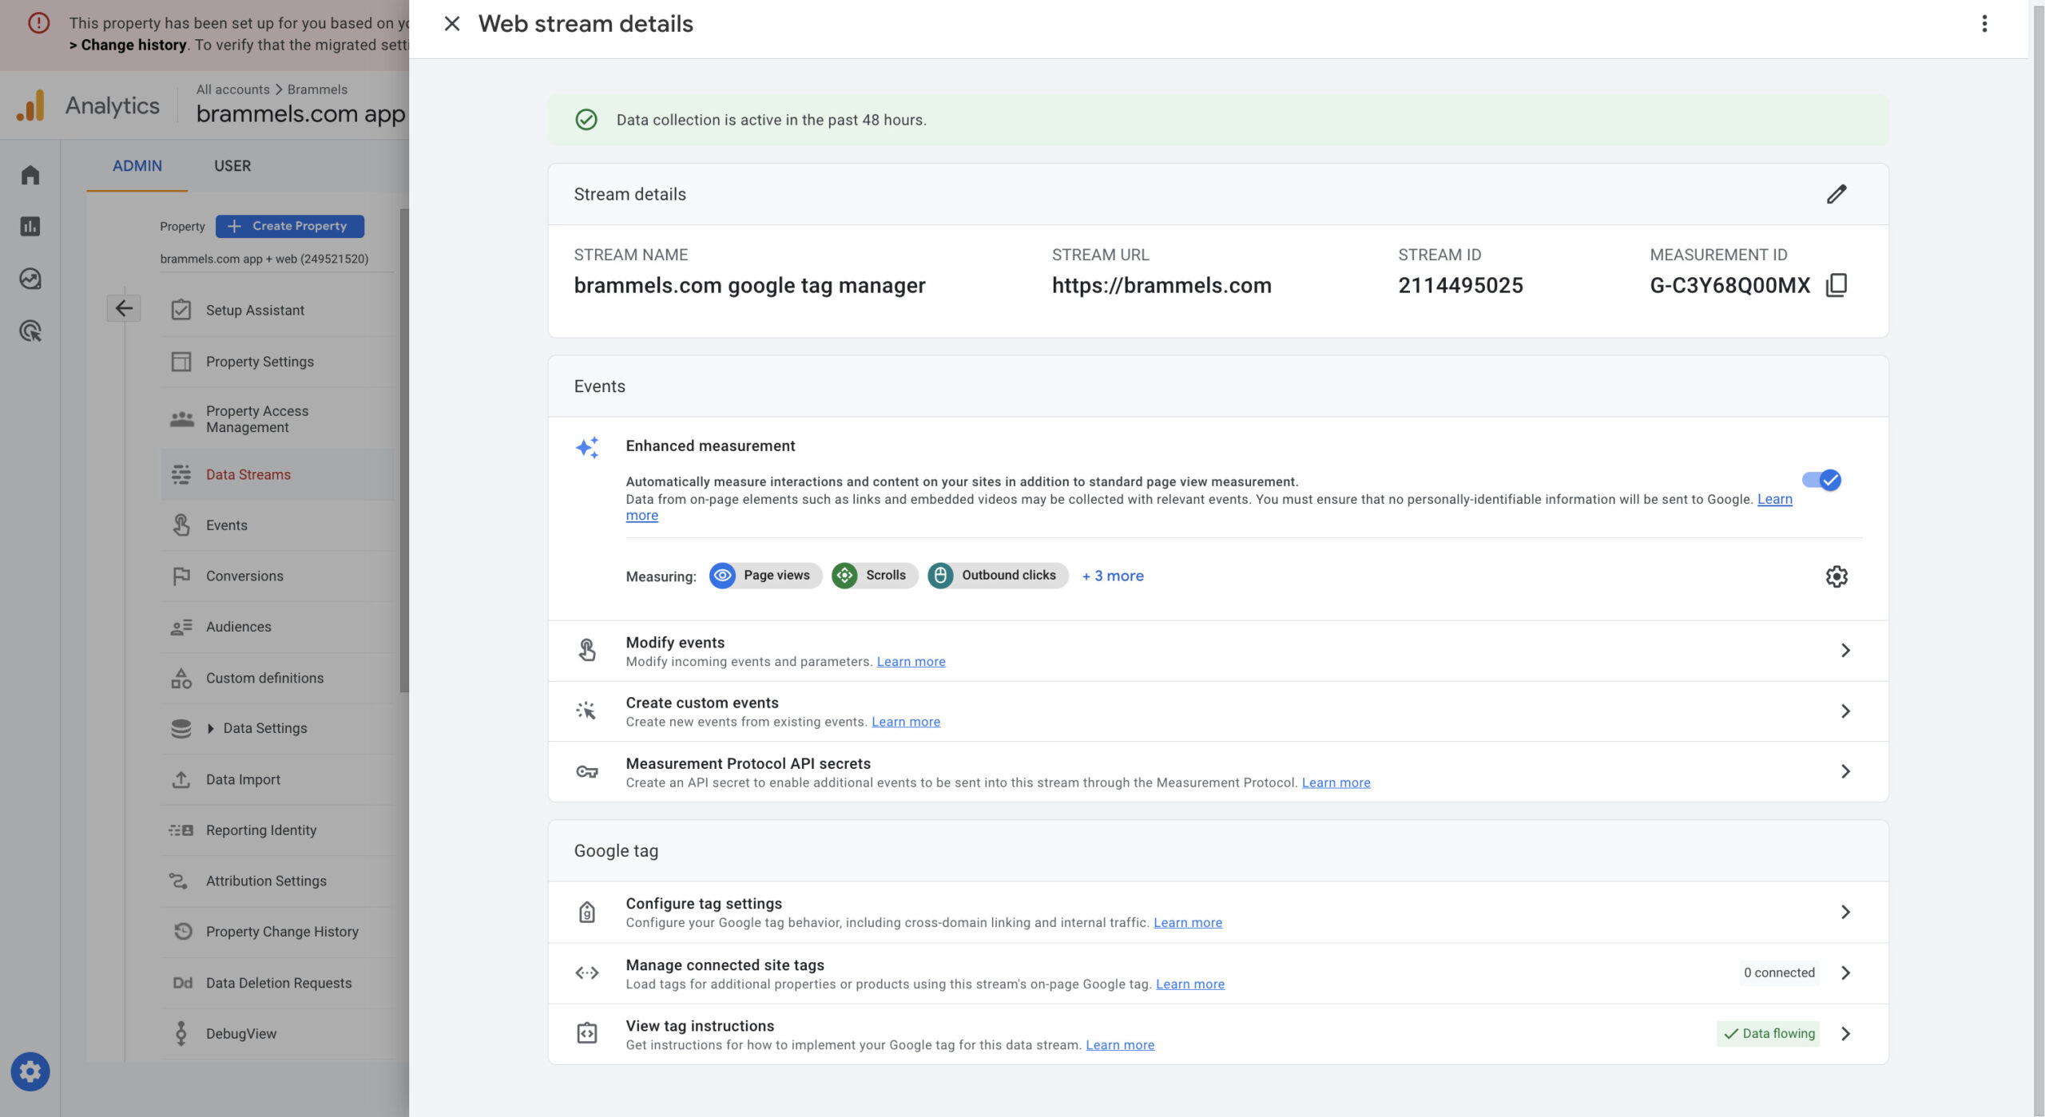Switch to the USER tab
Image resolution: width=2045 pixels, height=1117 pixels.
point(232,166)
